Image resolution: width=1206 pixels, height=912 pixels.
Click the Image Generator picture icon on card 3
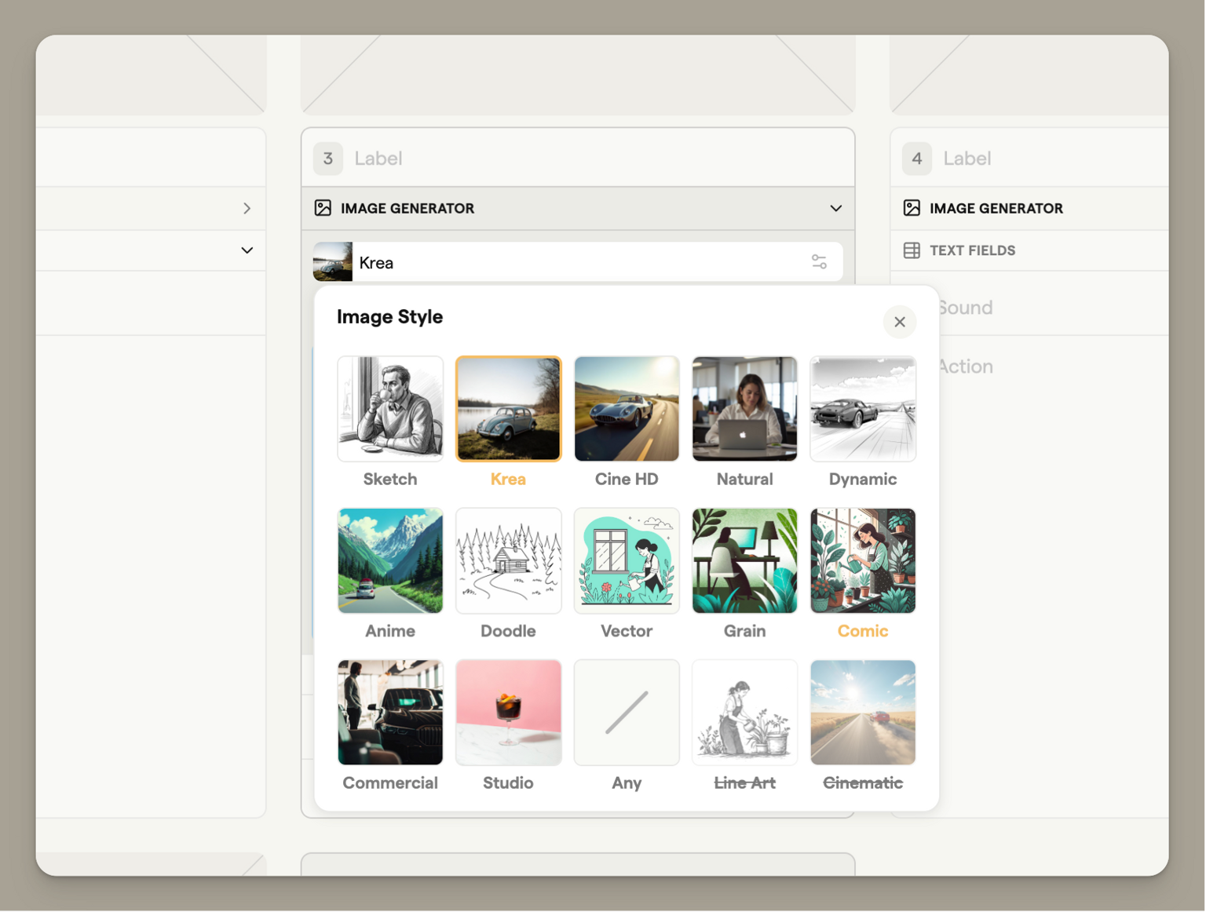323,208
